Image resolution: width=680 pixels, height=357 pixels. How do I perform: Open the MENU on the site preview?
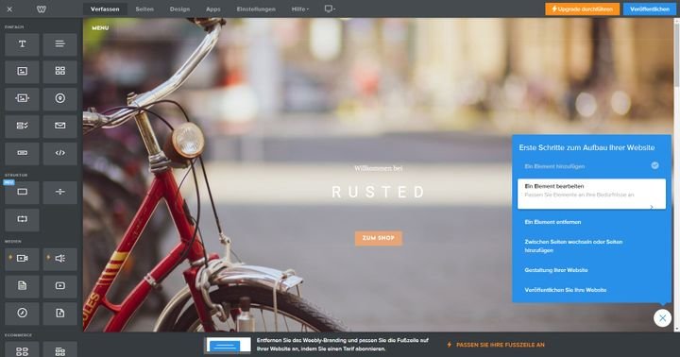tap(100, 27)
